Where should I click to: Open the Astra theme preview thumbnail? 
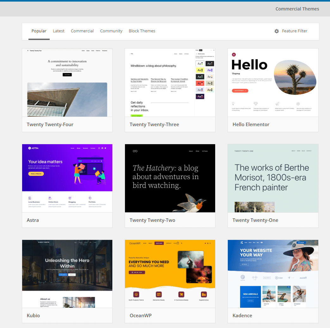point(67,178)
